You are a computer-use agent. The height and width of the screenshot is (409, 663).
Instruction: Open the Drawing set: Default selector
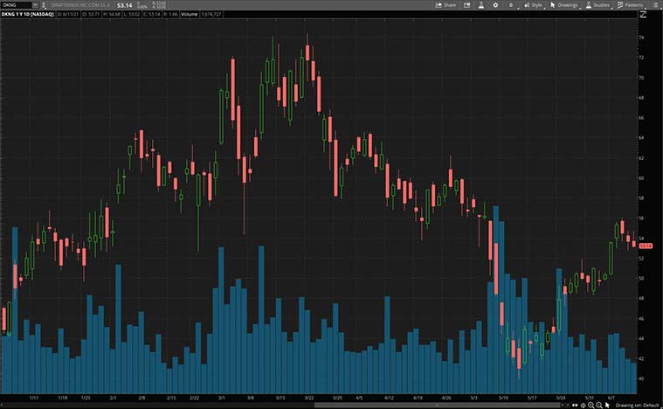click(637, 406)
